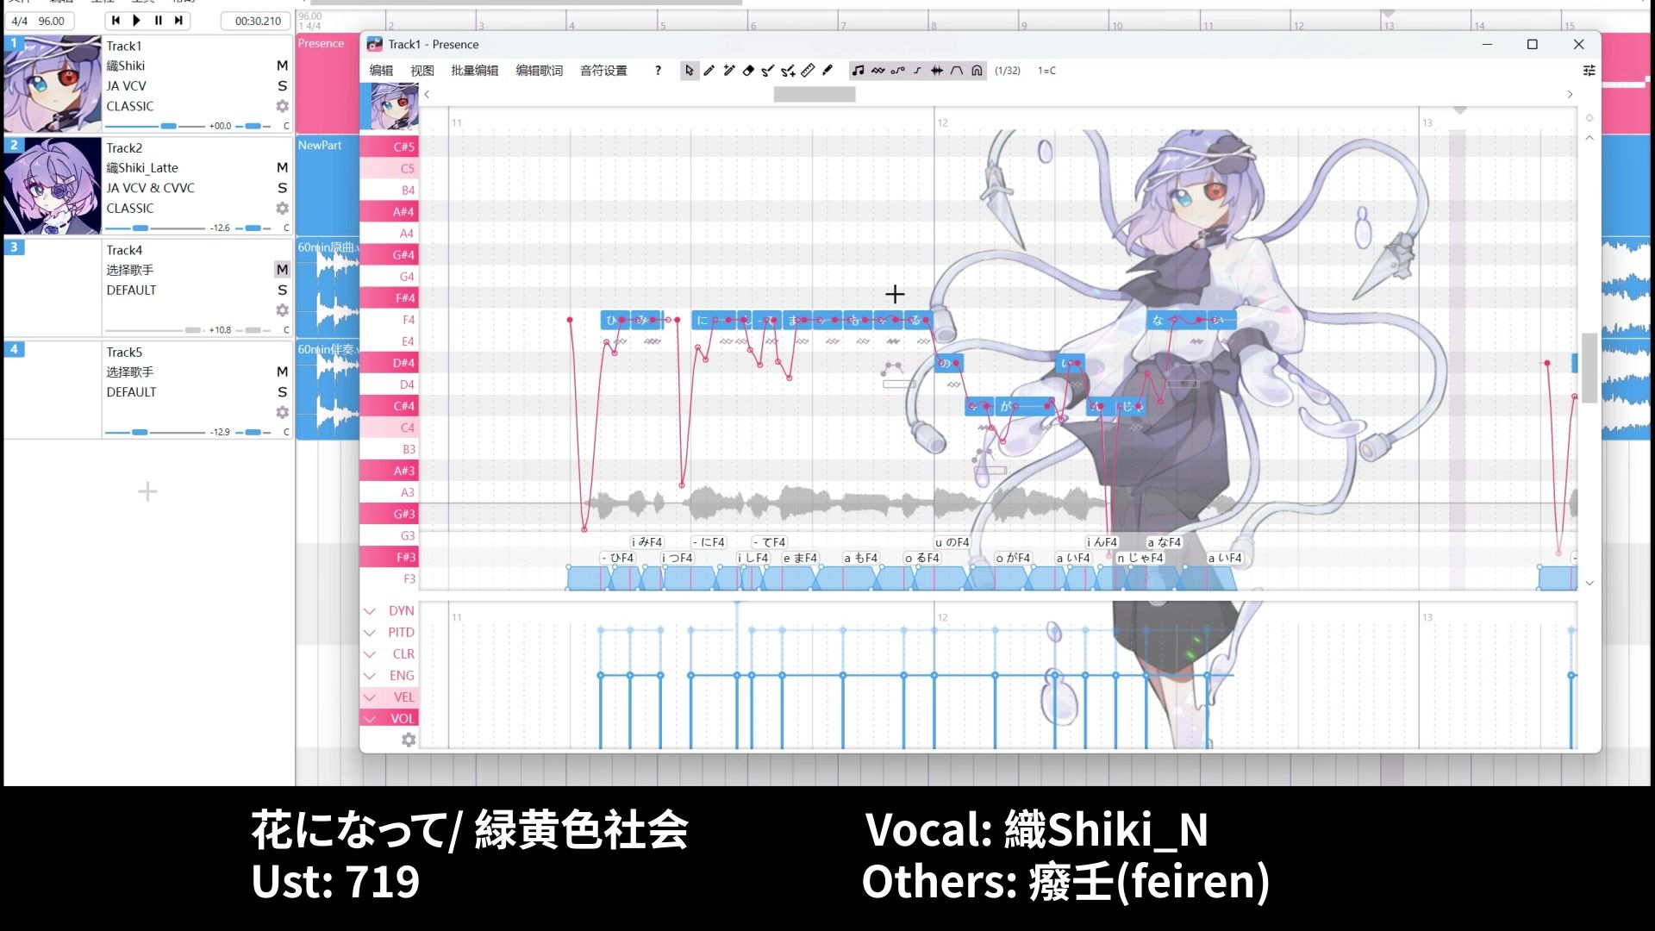Adjust Track1 volume slider
Image resolution: width=1655 pixels, height=931 pixels.
155,126
